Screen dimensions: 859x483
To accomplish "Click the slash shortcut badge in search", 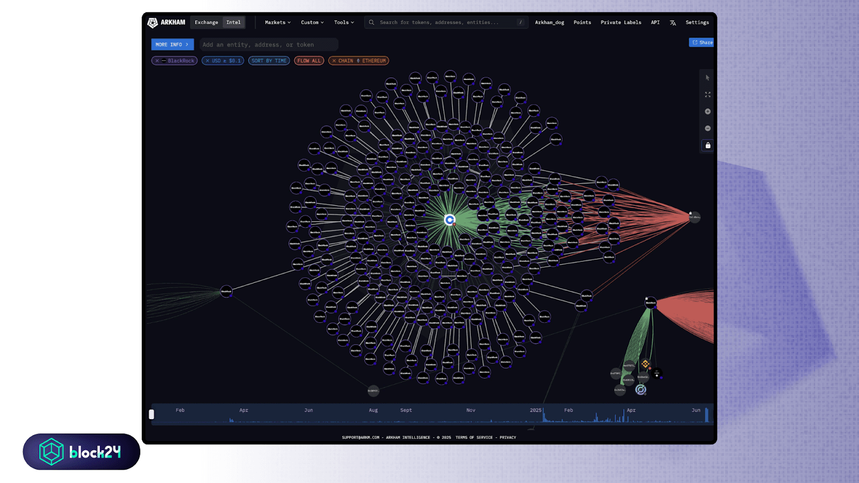I will [520, 23].
